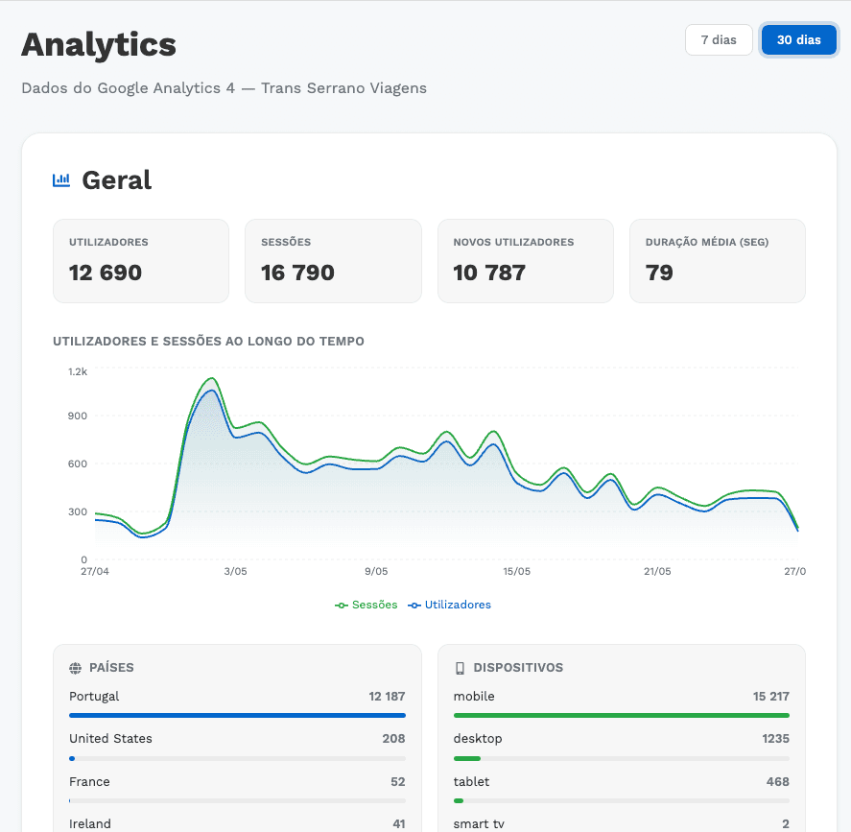Click the smart tv device label

(x=479, y=824)
